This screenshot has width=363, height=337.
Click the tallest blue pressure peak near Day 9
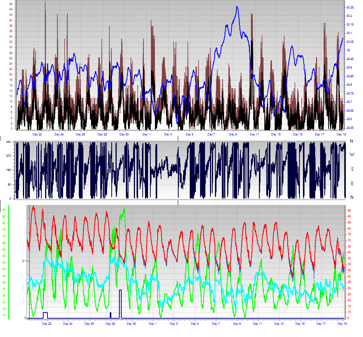point(237,7)
